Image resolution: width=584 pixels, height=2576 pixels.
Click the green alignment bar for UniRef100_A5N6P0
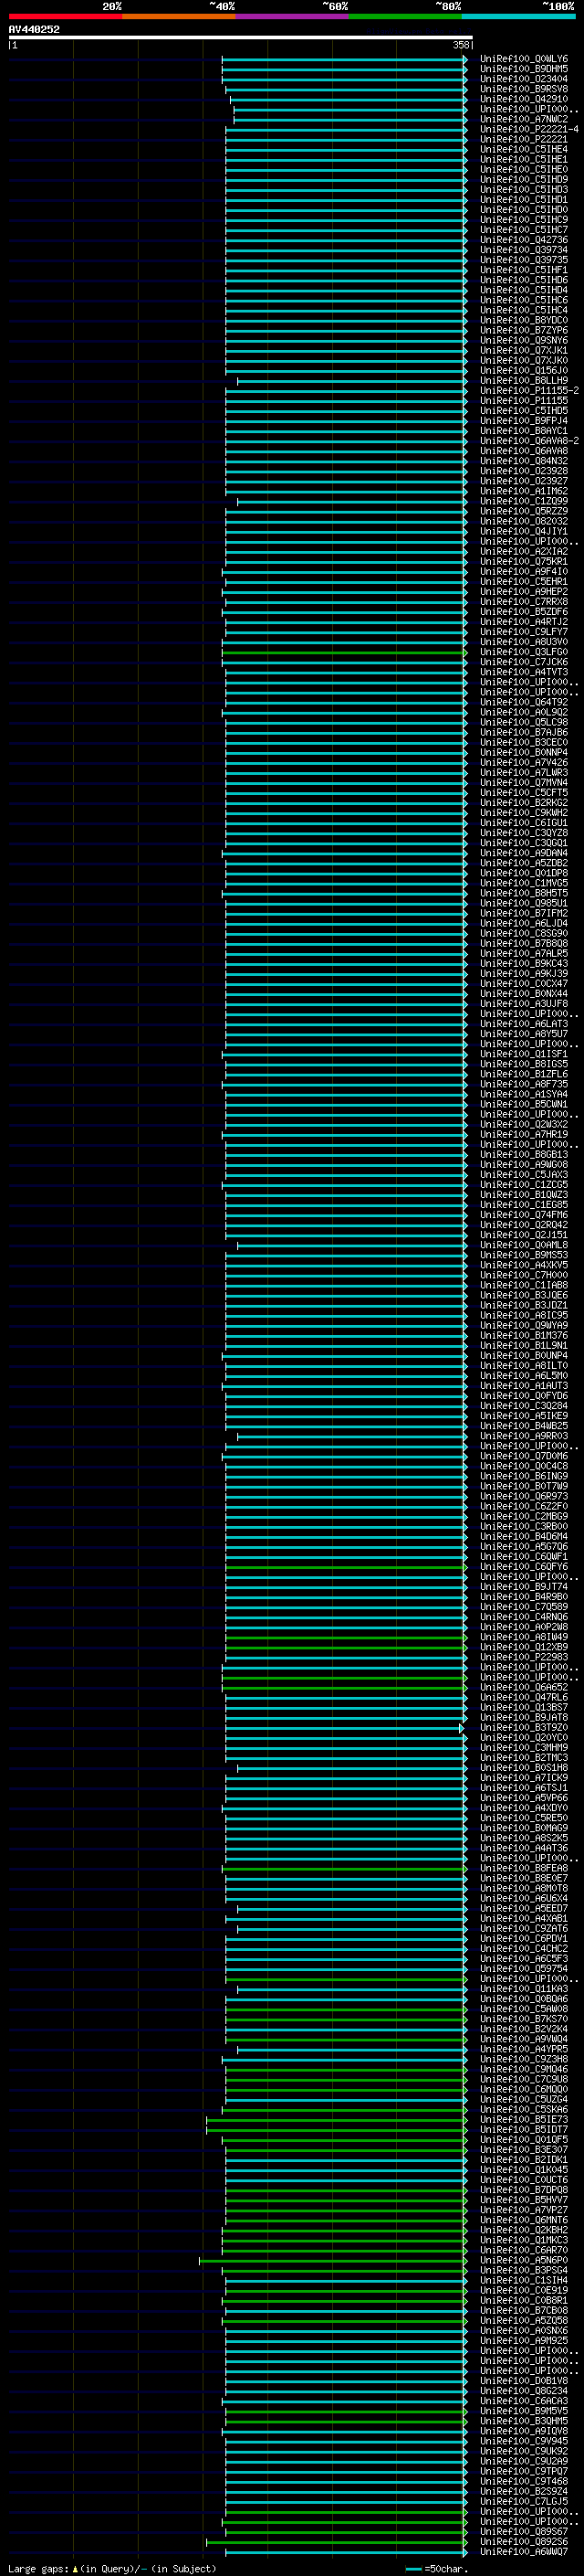tap(332, 2261)
